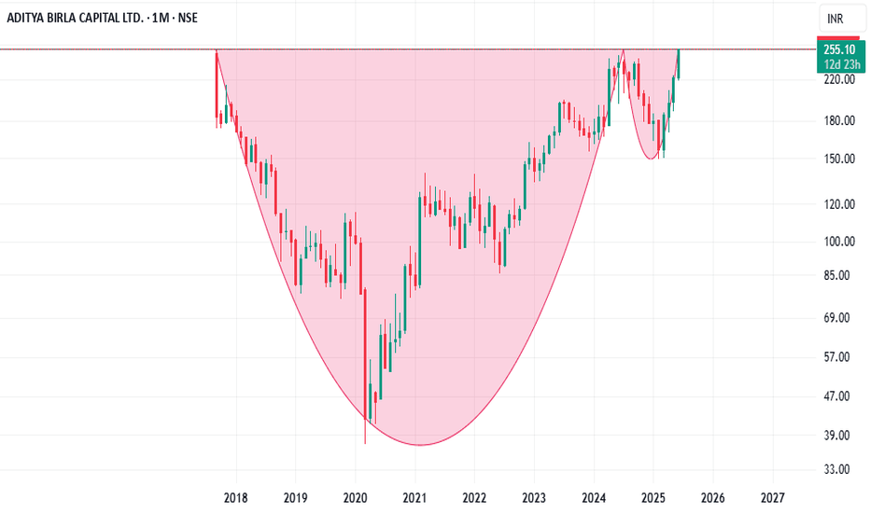Click the 2023 time axis label
This screenshot has width=870, height=513.
point(534,498)
